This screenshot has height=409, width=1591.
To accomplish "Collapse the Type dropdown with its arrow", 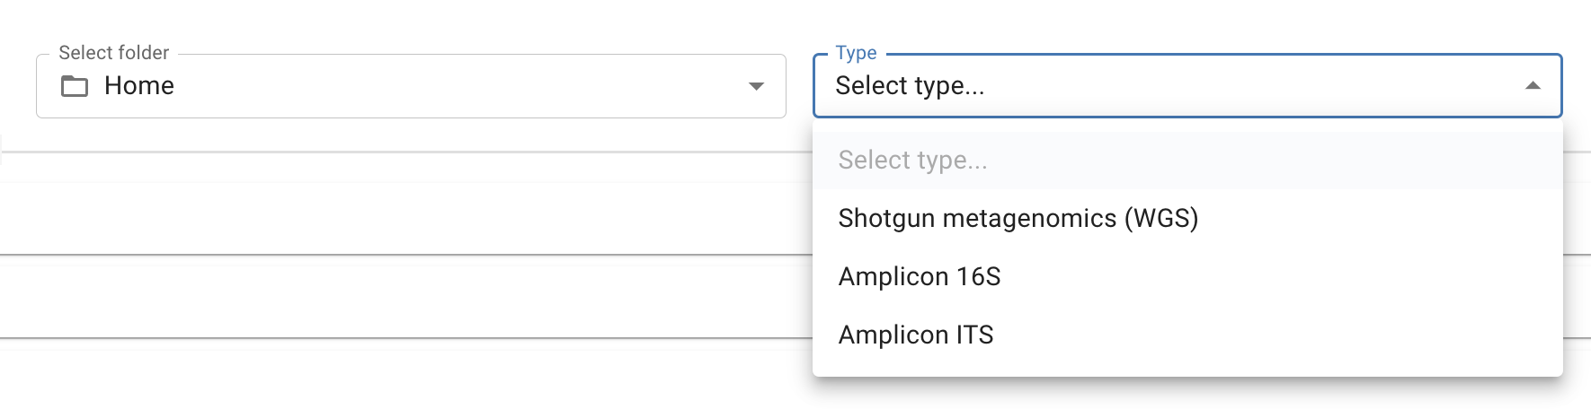I will 1533,86.
